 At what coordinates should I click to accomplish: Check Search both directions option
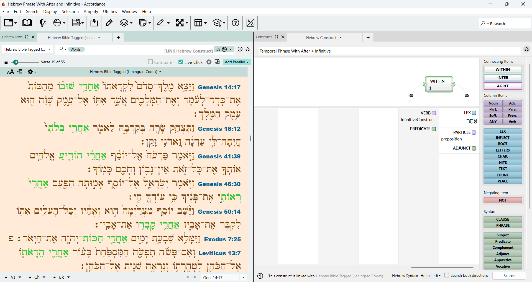tap(447, 275)
